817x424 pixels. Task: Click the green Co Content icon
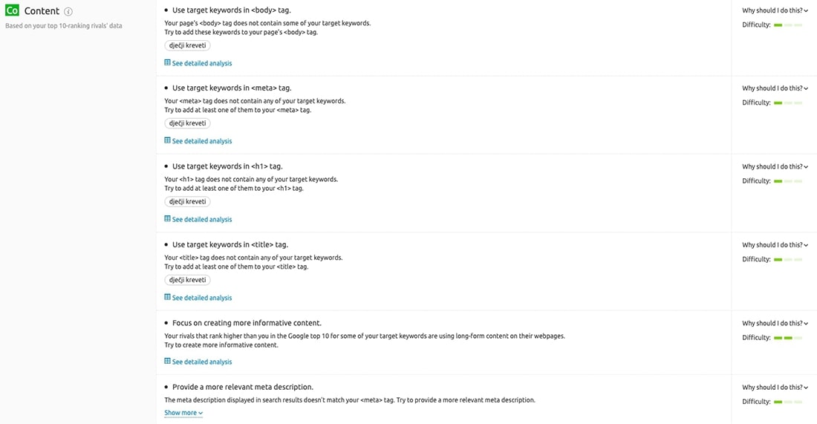pyautogui.click(x=12, y=10)
